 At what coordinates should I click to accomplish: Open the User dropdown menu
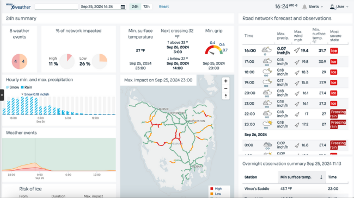[x=339, y=7]
